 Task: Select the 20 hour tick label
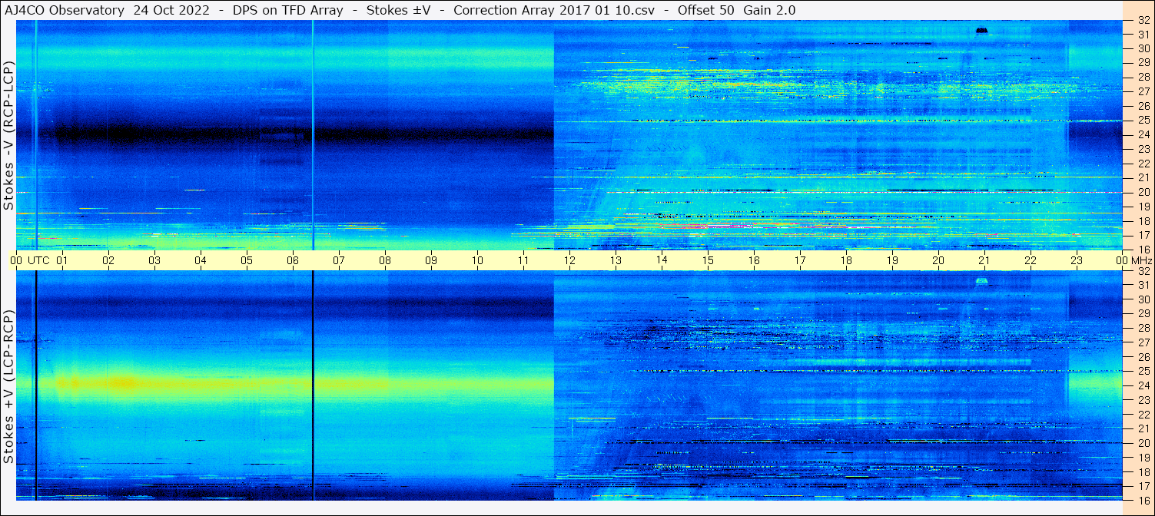[938, 260]
